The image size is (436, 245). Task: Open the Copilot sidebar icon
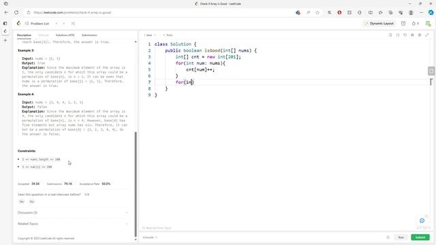point(431,12)
